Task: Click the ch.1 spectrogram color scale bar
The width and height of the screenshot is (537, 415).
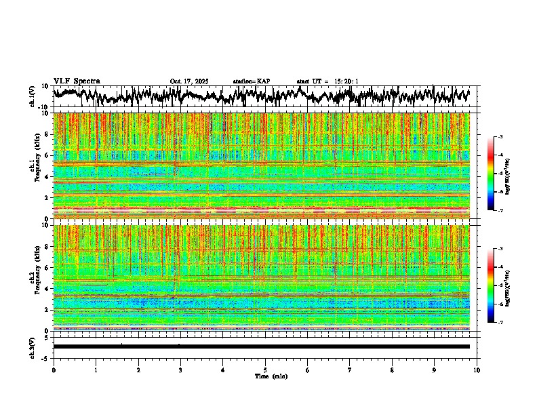Action: 491,174
